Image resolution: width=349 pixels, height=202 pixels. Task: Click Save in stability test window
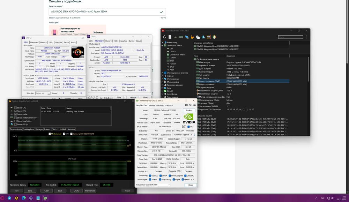coord(60,190)
